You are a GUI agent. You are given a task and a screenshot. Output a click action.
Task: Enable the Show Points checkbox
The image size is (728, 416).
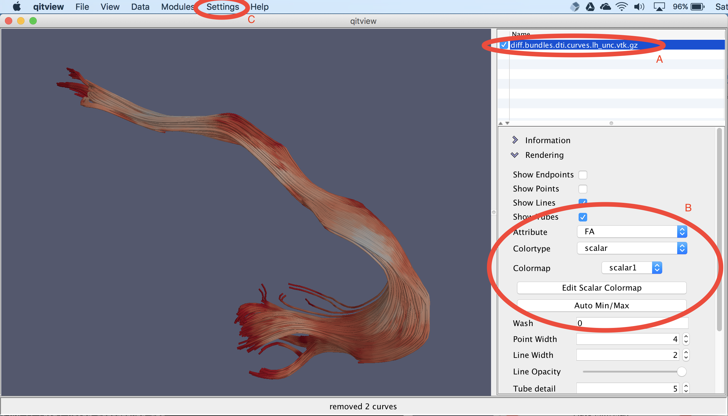tap(583, 189)
